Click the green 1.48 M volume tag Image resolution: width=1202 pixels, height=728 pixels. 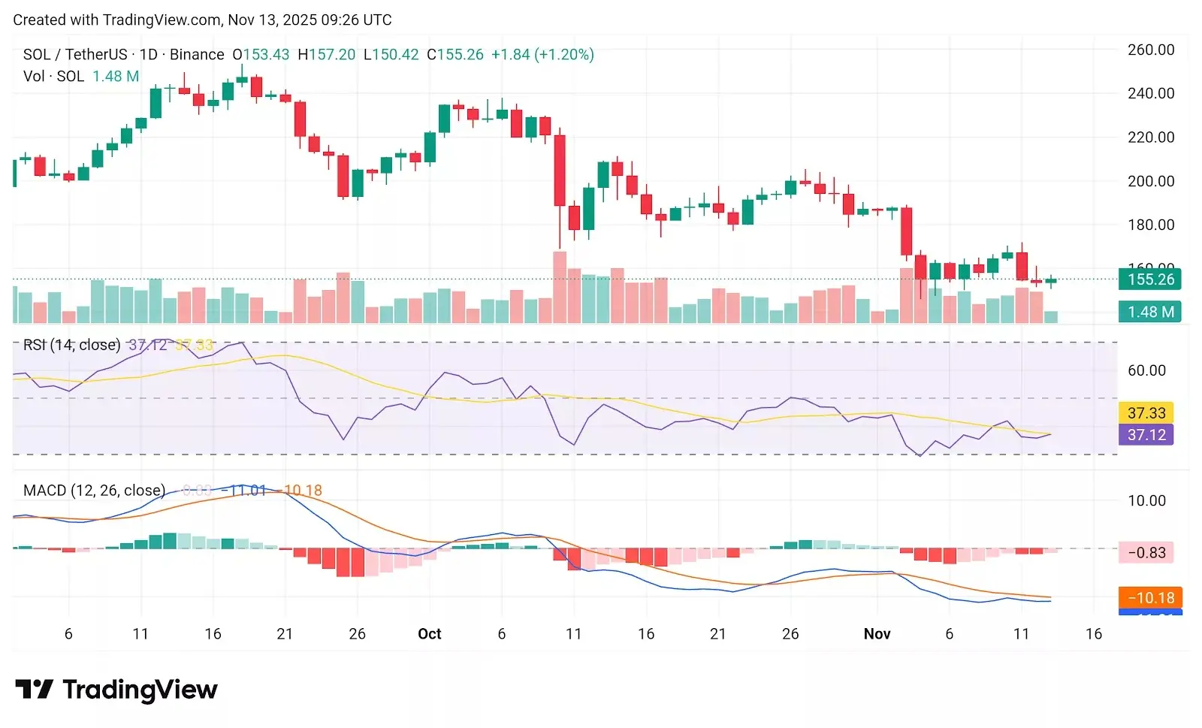[1149, 312]
